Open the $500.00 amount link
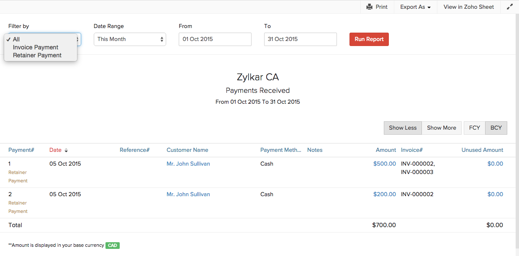The height and width of the screenshot is (256, 519). click(385, 164)
